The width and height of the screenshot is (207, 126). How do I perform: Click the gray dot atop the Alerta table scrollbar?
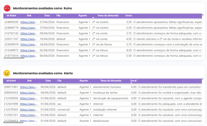tap(203, 79)
